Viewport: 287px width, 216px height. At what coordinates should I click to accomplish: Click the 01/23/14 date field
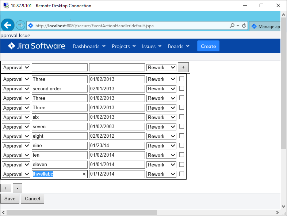(x=117, y=146)
